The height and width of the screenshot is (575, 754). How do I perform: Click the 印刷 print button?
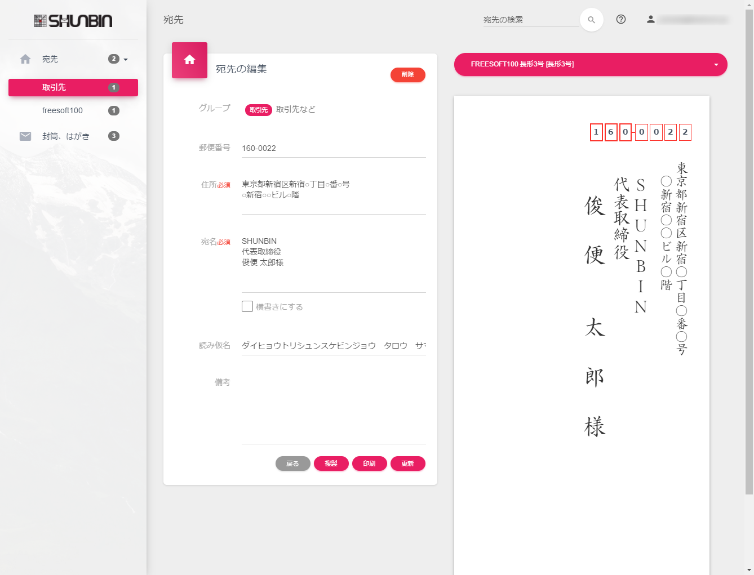click(370, 463)
